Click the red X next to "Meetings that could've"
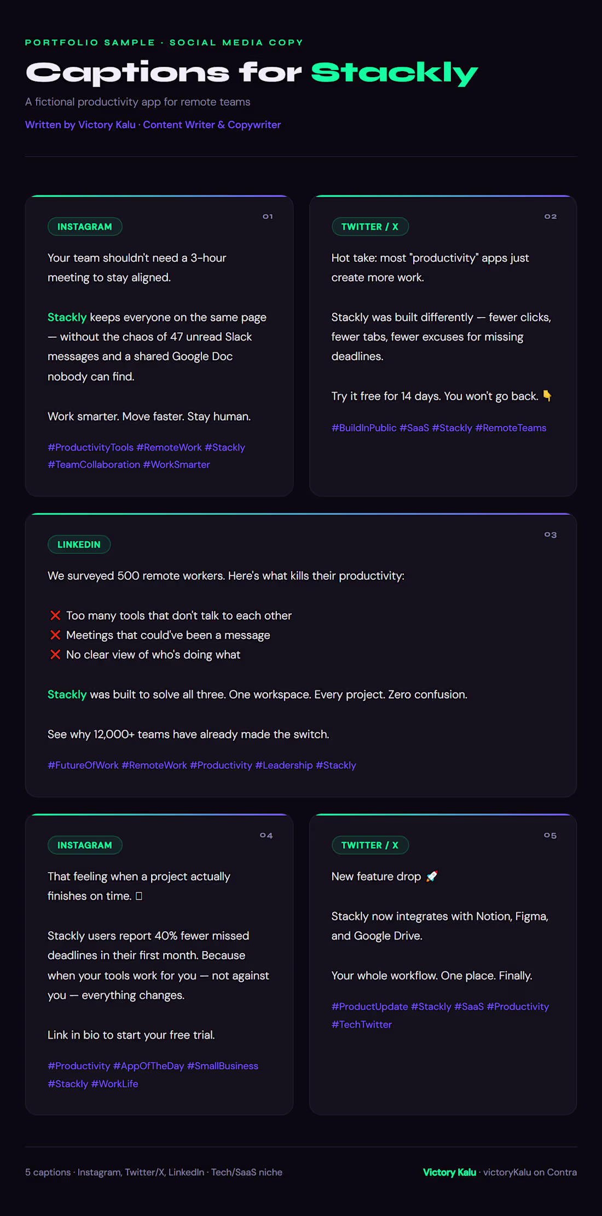 55,635
